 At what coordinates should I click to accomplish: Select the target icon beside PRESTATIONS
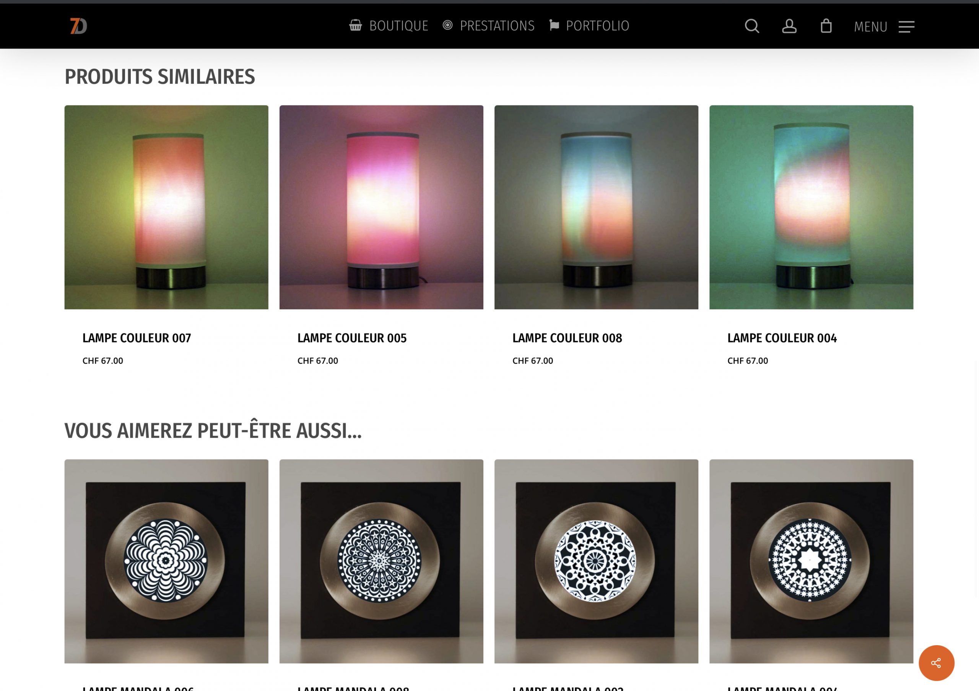(447, 26)
